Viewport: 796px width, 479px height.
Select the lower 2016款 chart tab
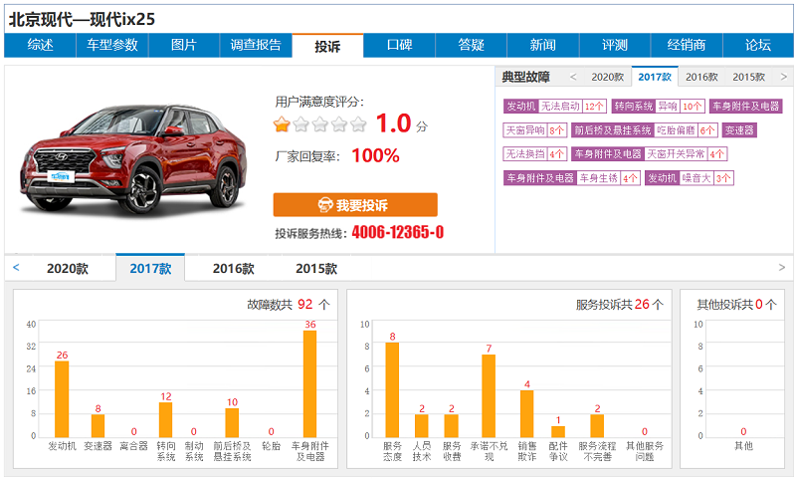234,268
